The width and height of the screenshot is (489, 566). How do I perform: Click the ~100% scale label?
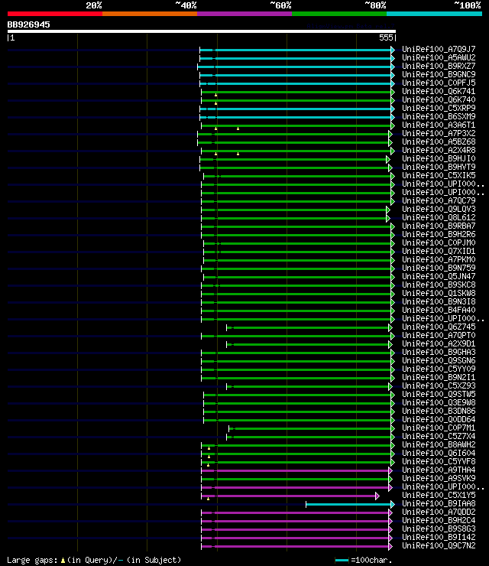468,5
